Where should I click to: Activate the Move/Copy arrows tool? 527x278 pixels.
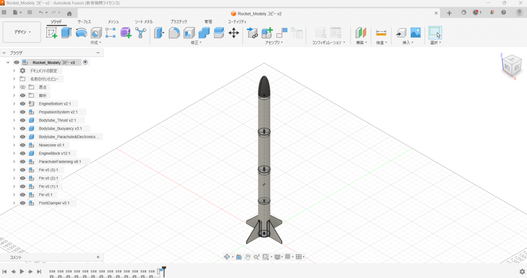(234, 33)
